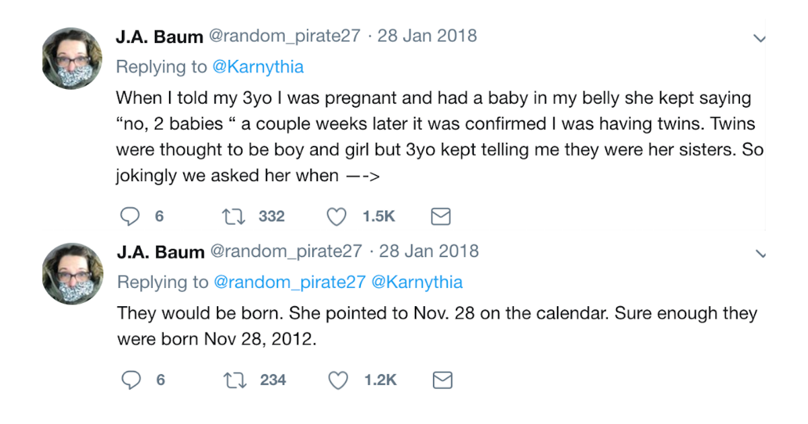
Task: Open the @Karnythia link in the first tweet
Action: (258, 67)
